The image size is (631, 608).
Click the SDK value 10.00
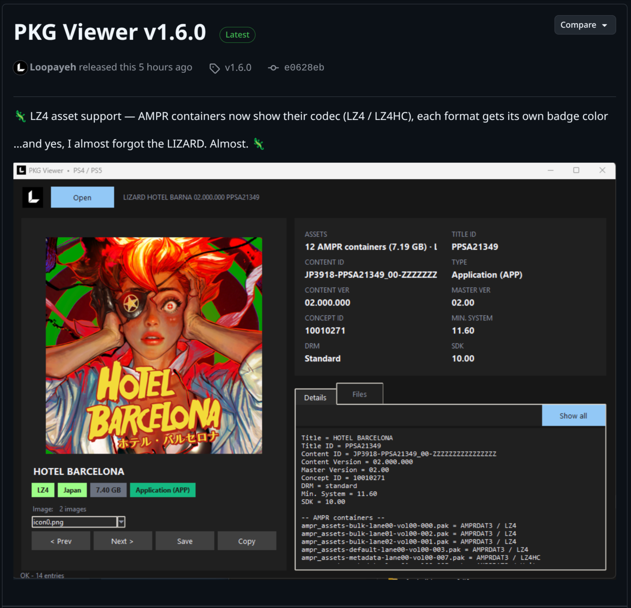click(463, 358)
